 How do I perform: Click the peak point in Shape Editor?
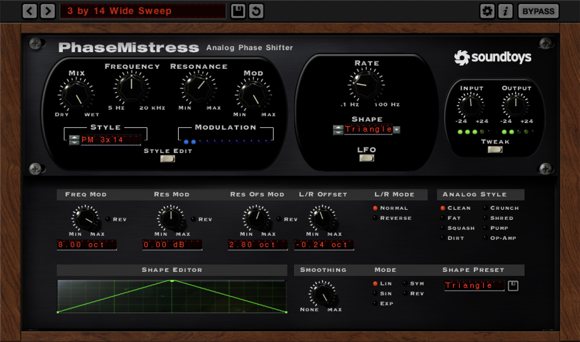172,281
